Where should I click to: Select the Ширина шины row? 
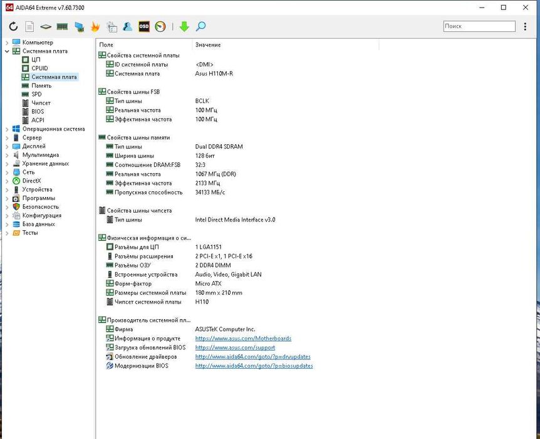tap(160, 156)
